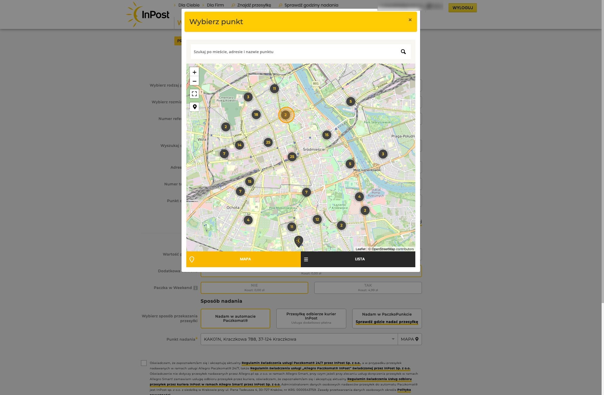Screen dimensions: 604x395
Task: Open cluster marker 18 on map
Action: click(x=256, y=115)
